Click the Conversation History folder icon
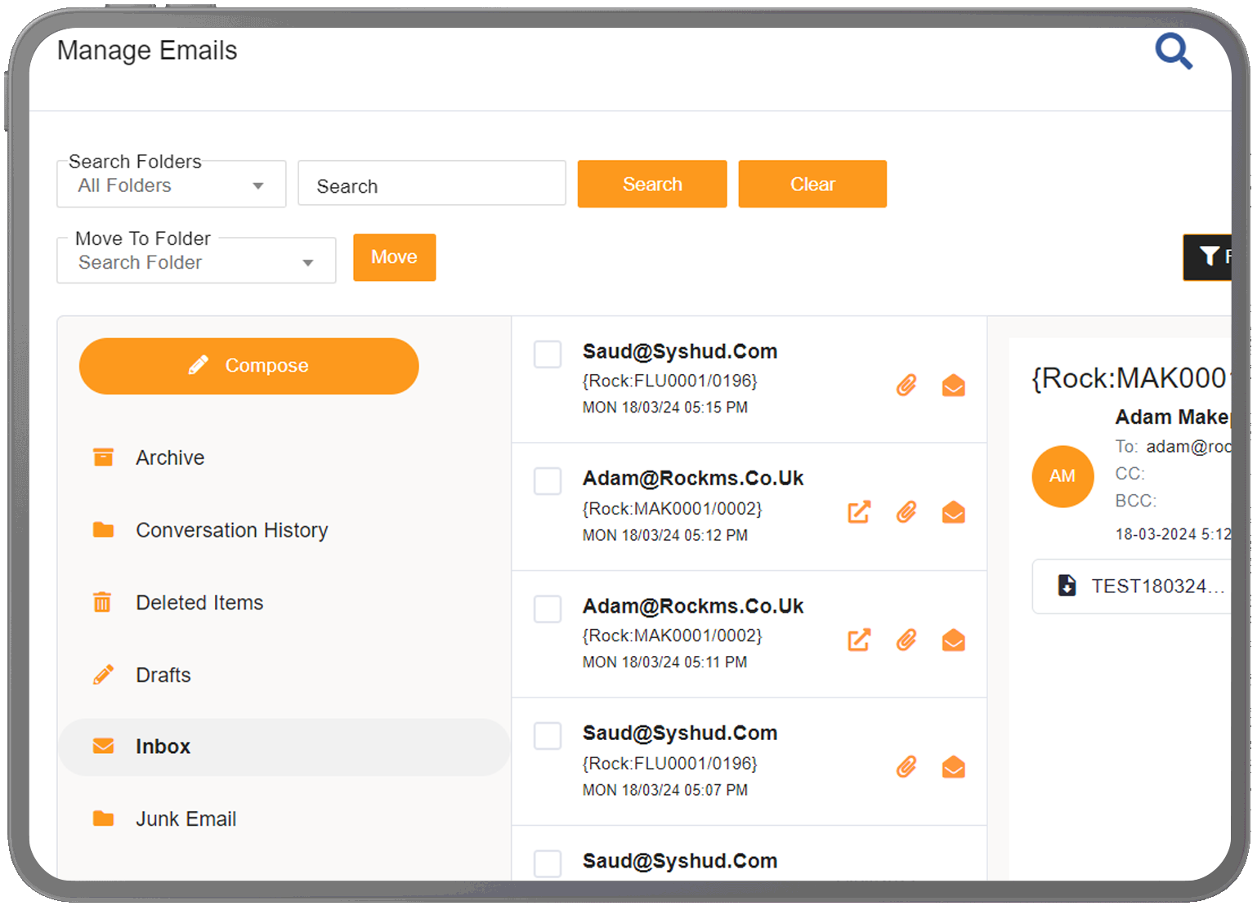1257x910 pixels. tap(103, 529)
